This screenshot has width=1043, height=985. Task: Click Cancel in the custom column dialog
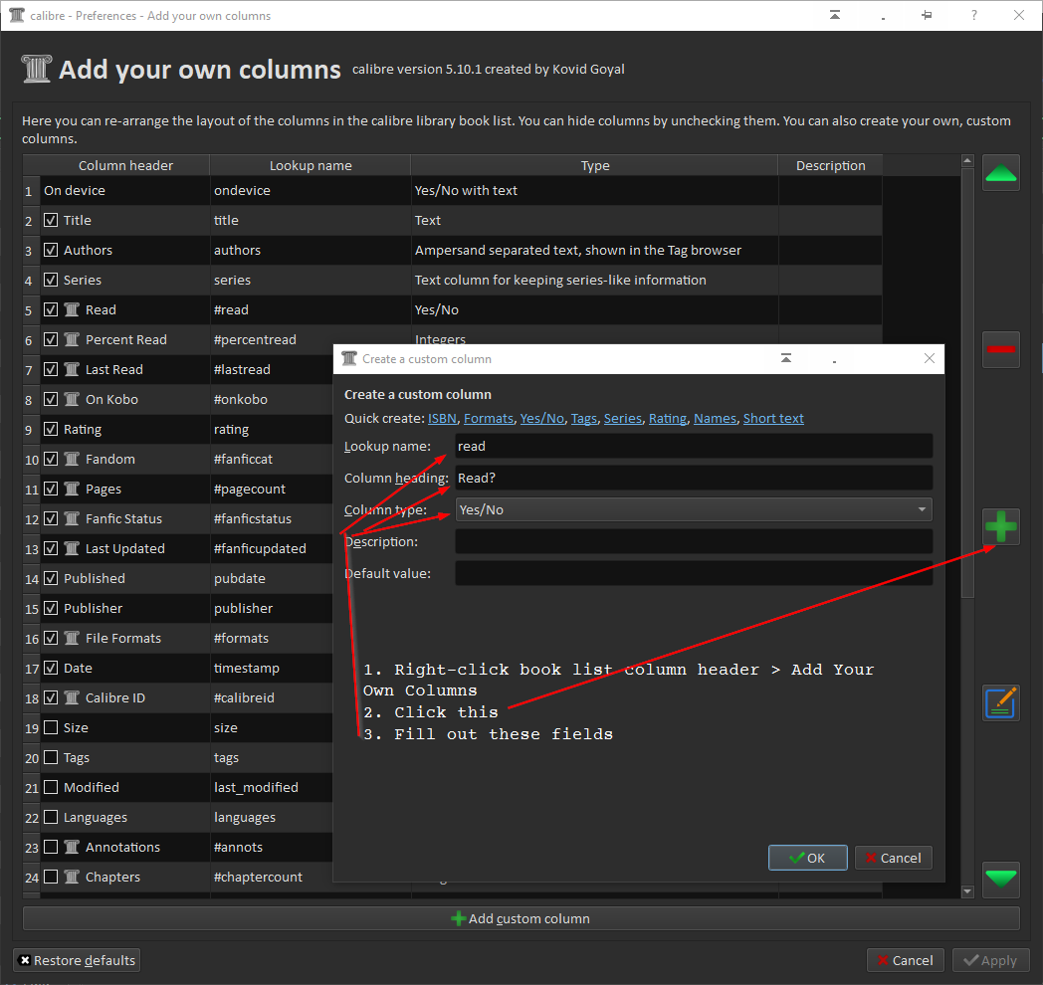894,858
